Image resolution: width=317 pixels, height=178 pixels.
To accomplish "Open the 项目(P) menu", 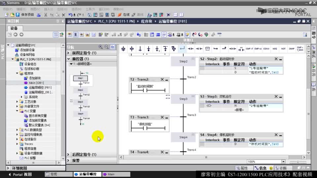I will (8, 9).
